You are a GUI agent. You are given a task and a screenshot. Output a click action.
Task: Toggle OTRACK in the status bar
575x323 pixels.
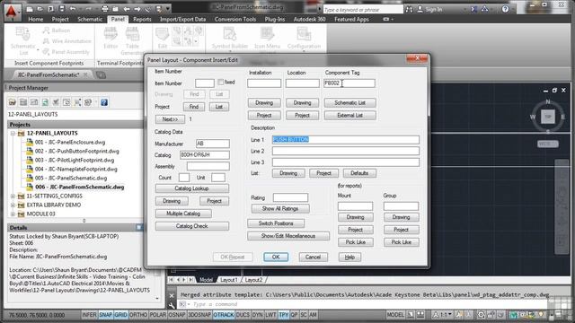pos(224,315)
